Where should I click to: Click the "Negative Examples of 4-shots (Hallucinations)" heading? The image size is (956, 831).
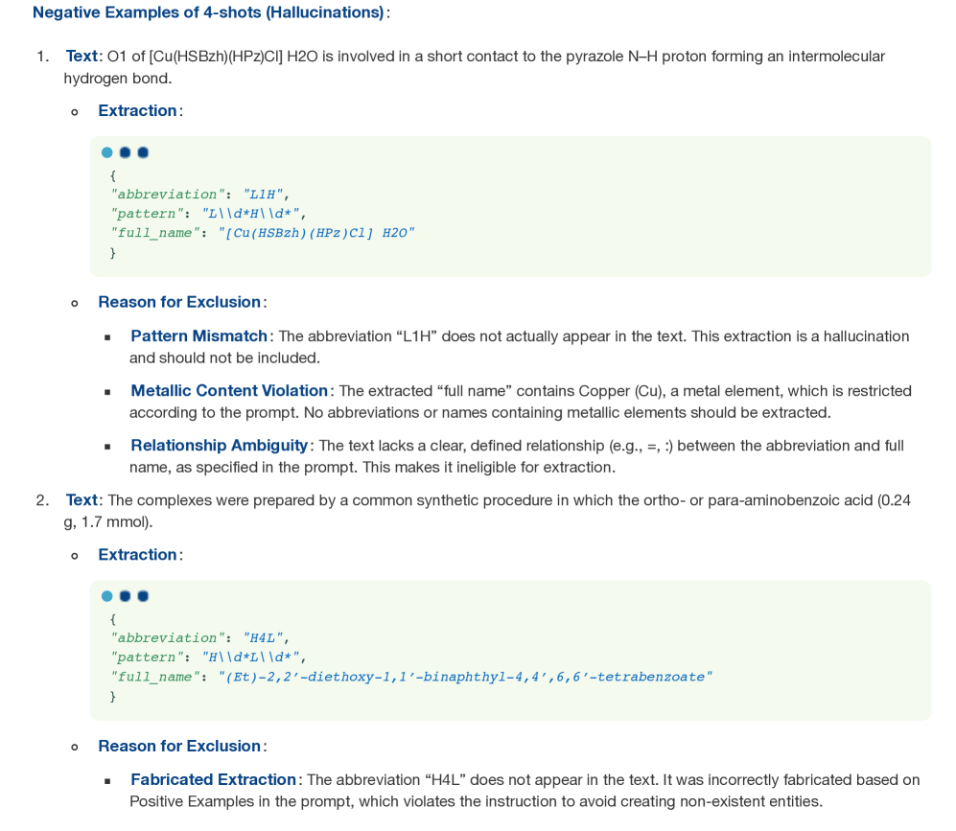point(208,12)
